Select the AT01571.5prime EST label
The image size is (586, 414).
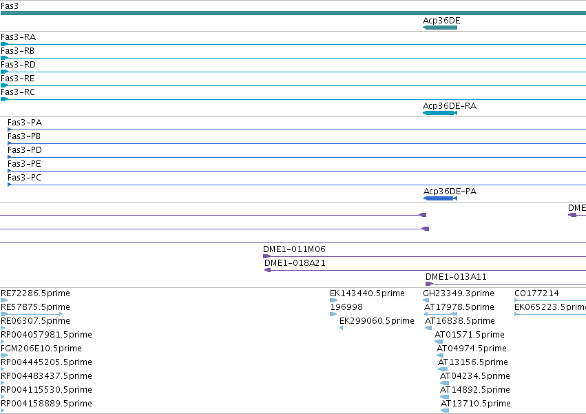tap(470, 335)
